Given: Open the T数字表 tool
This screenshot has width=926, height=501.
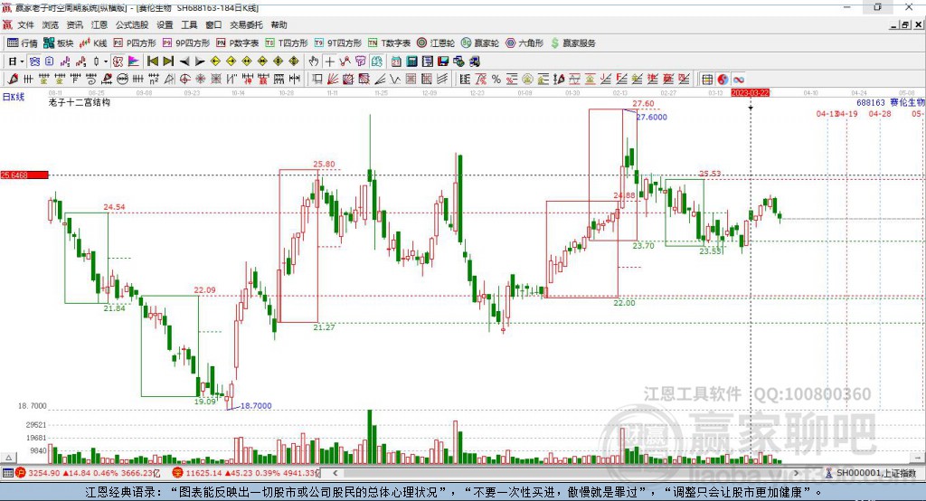Looking at the screenshot, I should [389, 43].
